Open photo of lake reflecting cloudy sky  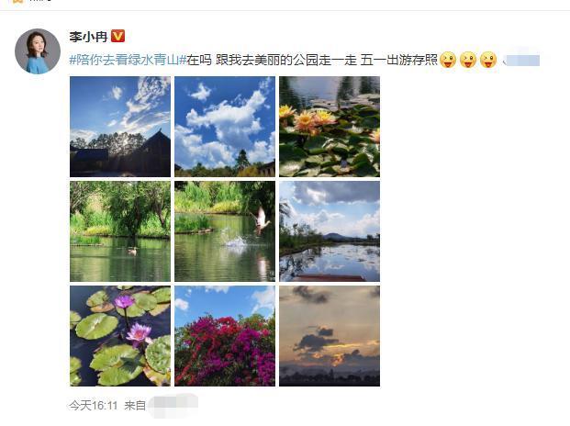click(x=330, y=231)
